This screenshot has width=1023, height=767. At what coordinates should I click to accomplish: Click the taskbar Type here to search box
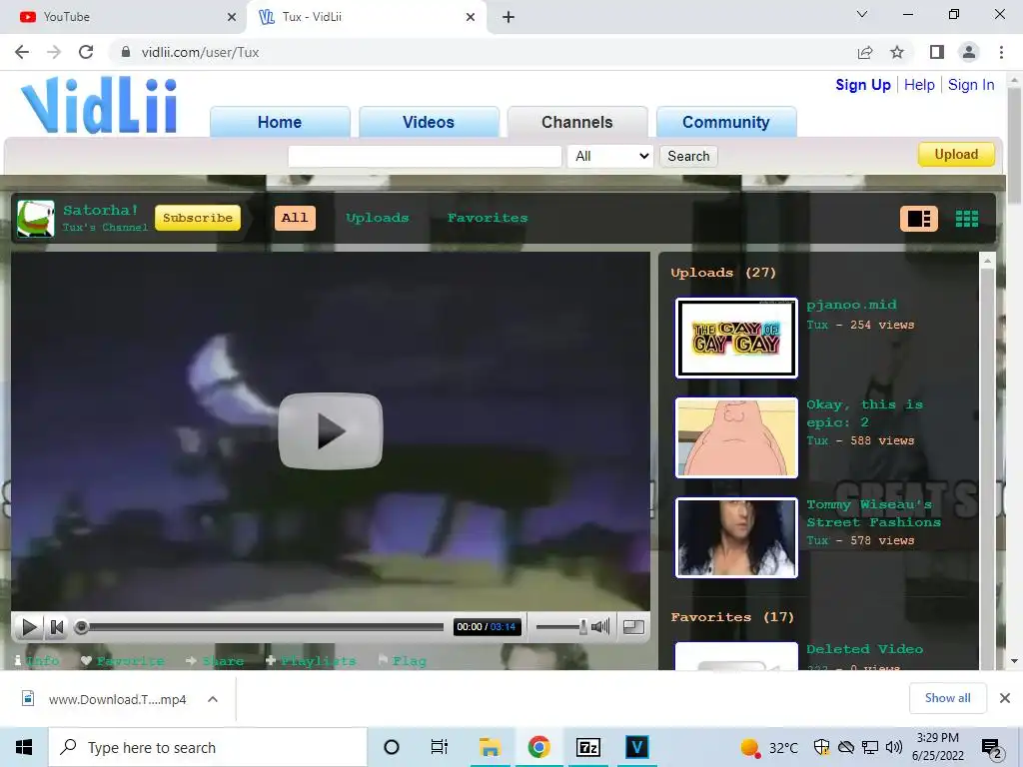(208, 747)
